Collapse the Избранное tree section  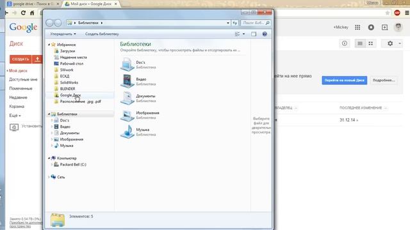point(49,45)
